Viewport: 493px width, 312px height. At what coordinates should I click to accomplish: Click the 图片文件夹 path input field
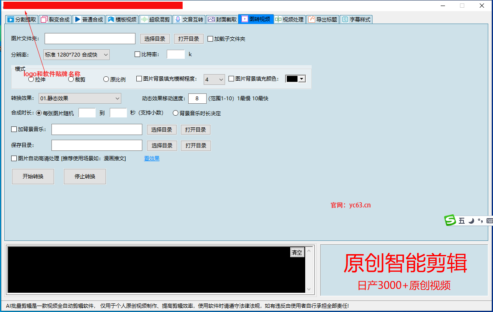(90, 39)
